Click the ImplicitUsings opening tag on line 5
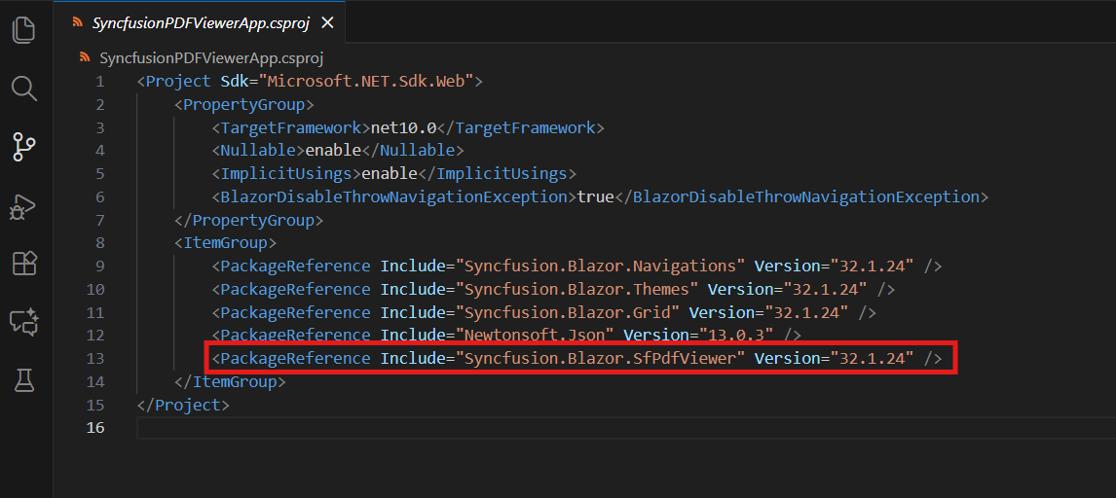Screen dimensions: 1116x498 point(286,174)
